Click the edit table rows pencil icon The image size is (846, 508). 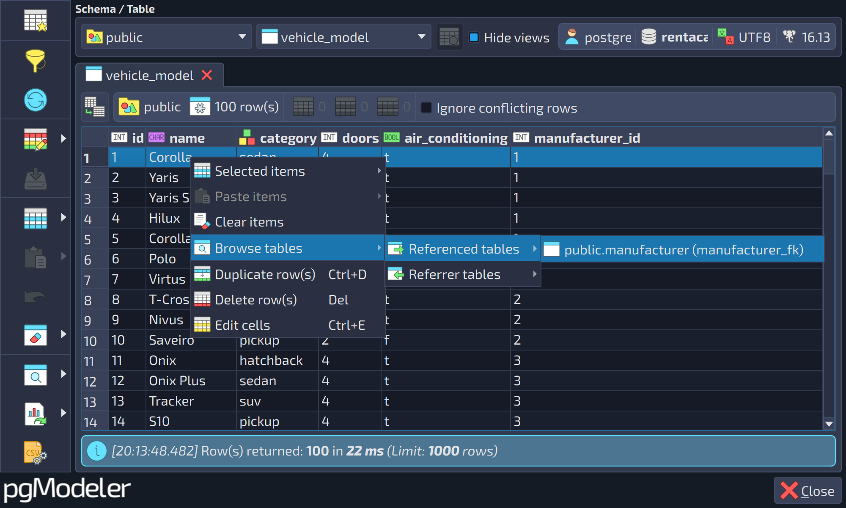tap(36, 139)
